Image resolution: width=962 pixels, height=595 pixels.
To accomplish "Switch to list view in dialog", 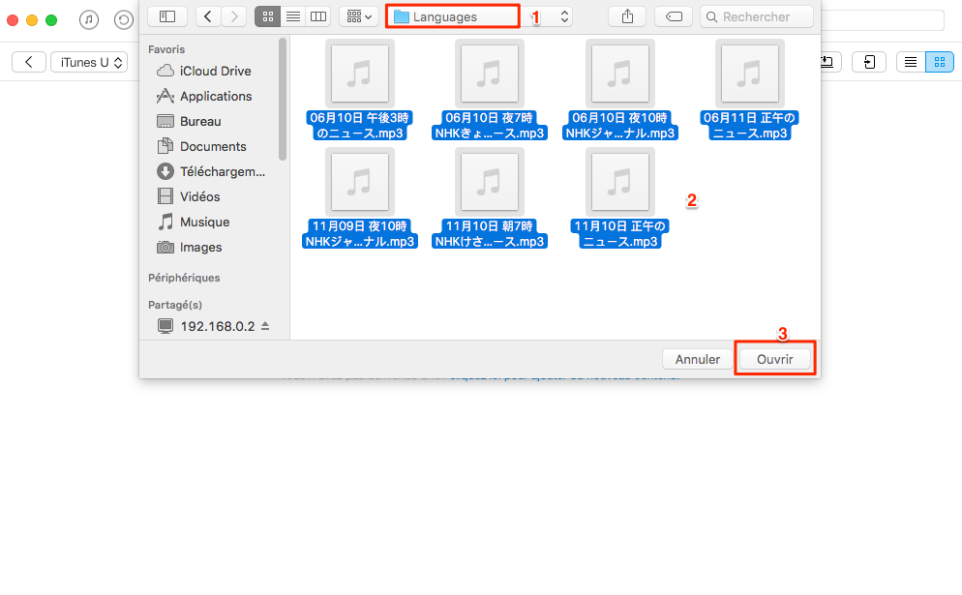I will coord(293,16).
